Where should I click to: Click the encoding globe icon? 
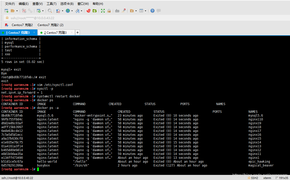pos(68,11)
